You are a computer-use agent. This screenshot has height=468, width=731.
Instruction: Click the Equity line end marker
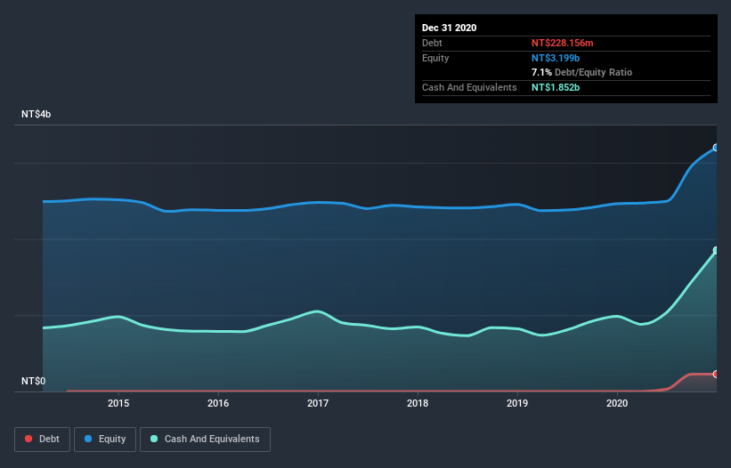(x=716, y=148)
